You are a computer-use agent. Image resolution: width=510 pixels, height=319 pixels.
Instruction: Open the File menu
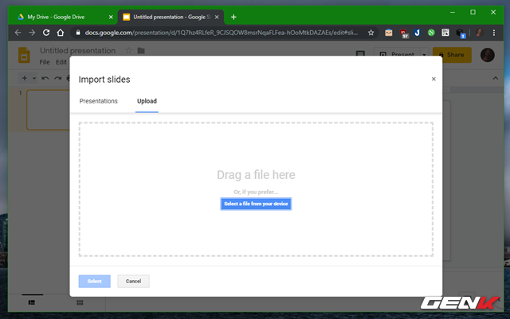45,62
